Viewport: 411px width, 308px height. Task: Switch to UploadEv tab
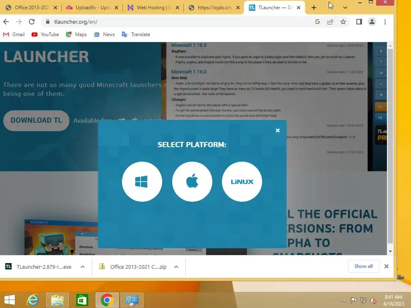(92, 8)
